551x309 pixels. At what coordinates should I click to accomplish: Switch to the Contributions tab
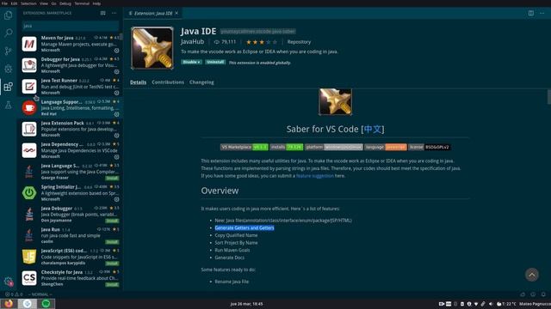click(x=168, y=82)
